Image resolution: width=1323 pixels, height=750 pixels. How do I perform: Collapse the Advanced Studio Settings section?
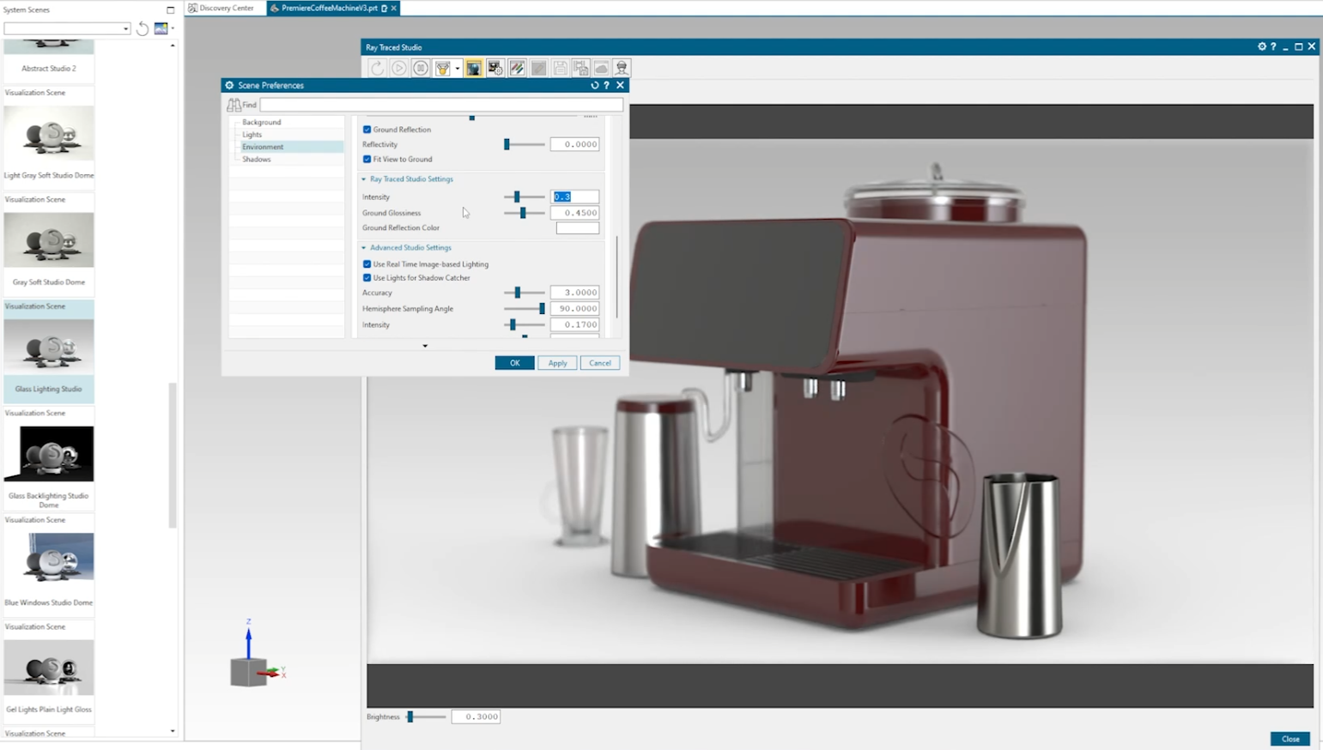click(x=364, y=247)
